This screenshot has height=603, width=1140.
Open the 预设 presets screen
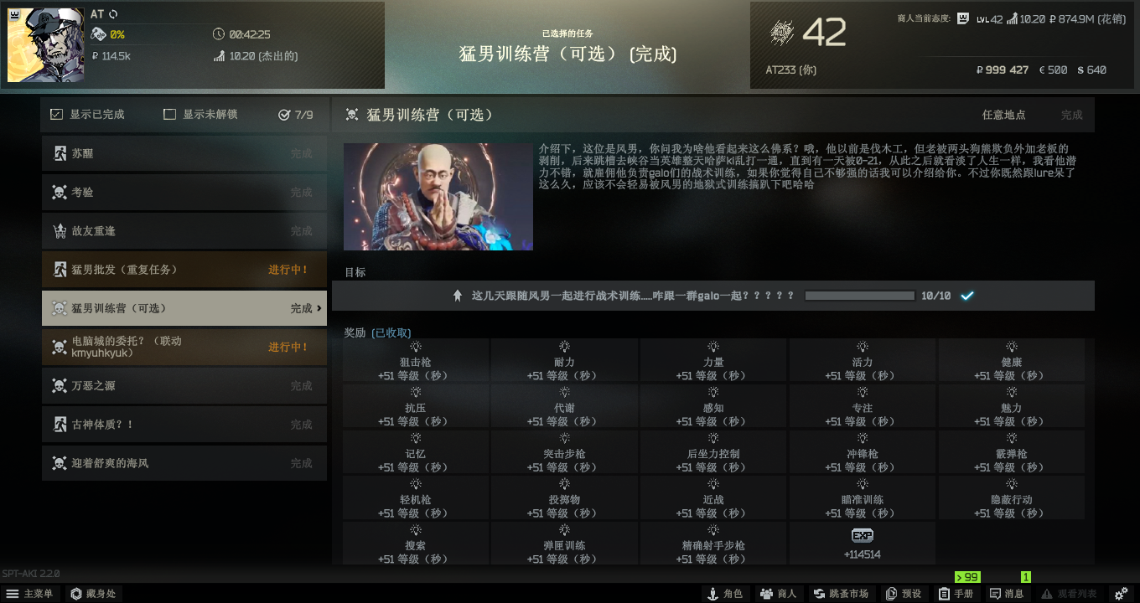[904, 593]
